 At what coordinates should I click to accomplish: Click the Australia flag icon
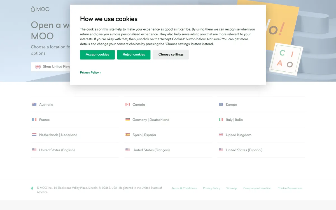coord(34,104)
